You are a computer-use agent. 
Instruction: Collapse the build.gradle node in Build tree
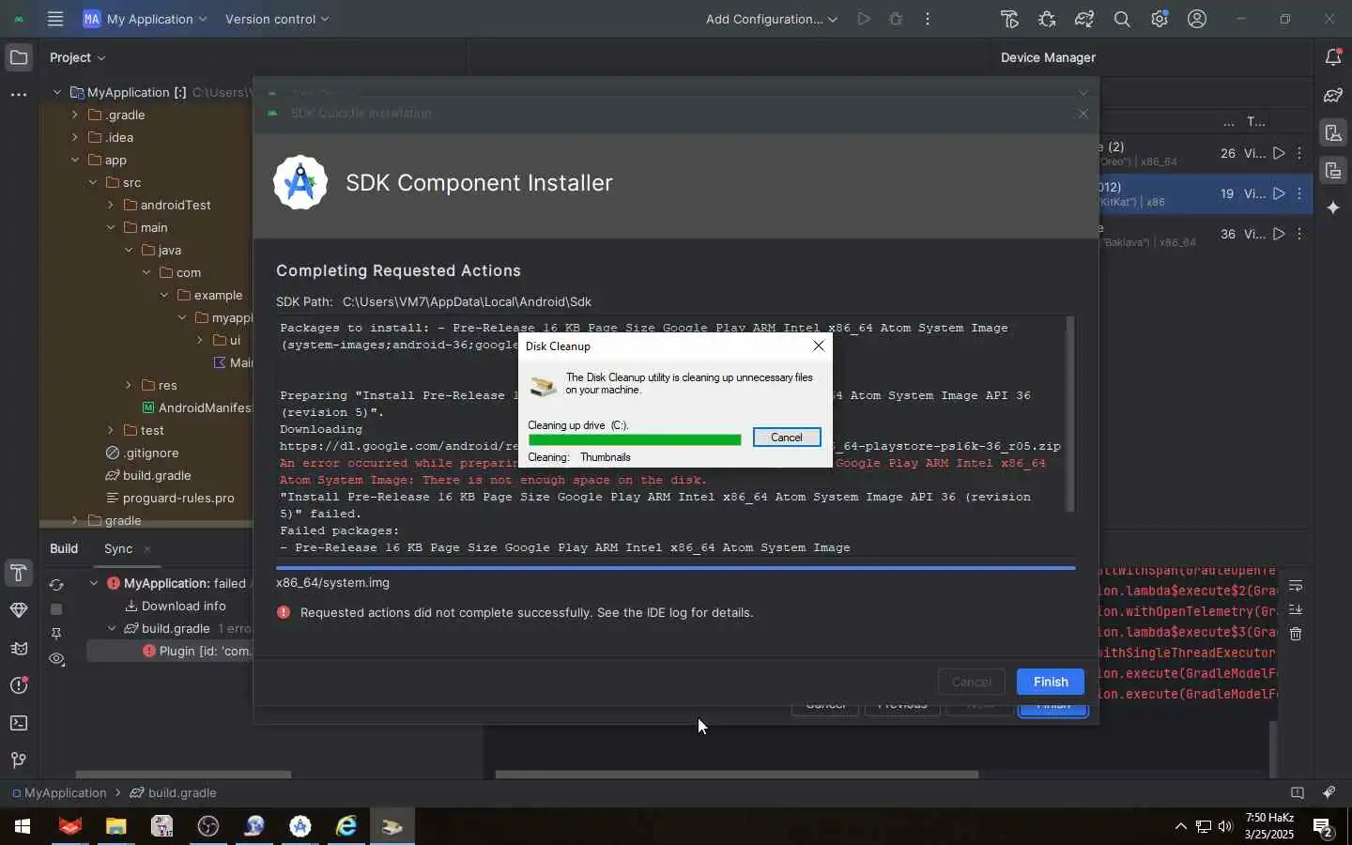click(112, 628)
